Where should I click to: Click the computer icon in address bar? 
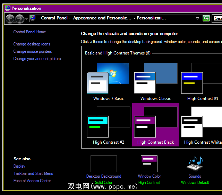(x=33, y=18)
